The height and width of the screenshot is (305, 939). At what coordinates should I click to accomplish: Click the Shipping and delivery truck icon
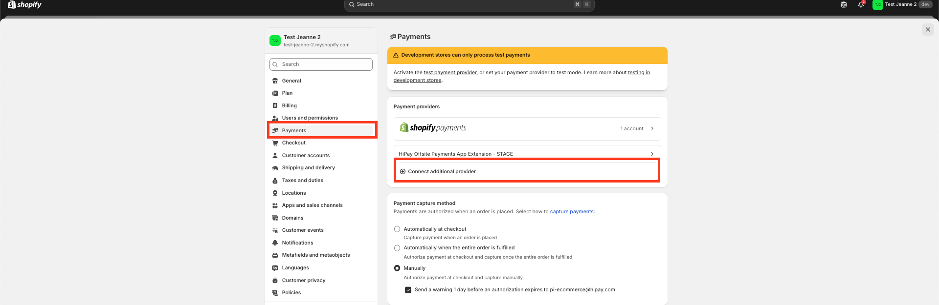click(275, 168)
